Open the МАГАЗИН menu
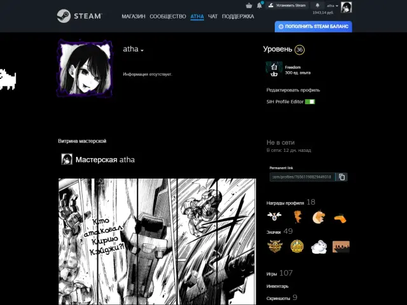 [x=134, y=17]
